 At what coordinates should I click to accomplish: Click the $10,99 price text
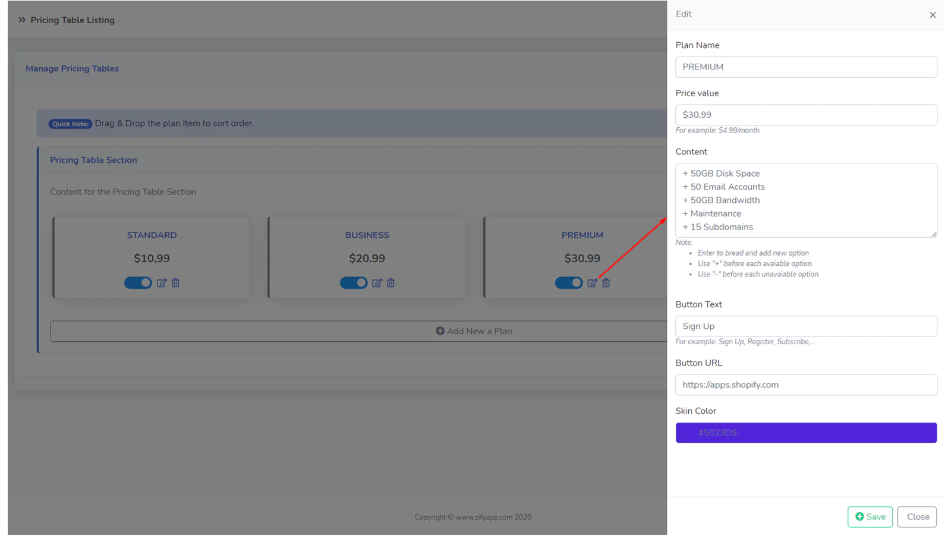(152, 259)
